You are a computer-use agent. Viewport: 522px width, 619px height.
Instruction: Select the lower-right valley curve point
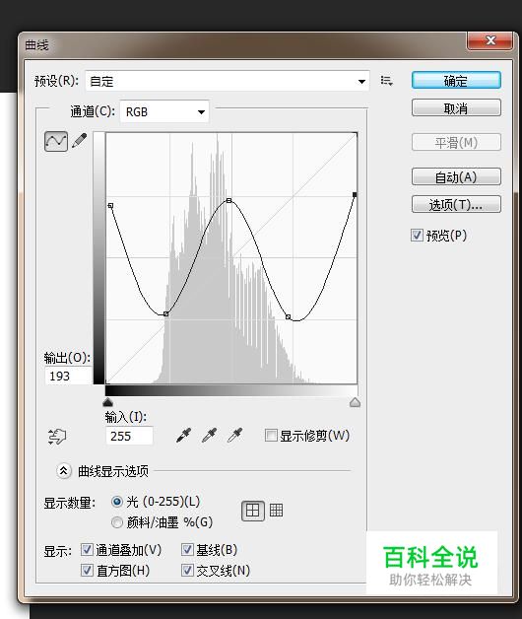tap(288, 316)
